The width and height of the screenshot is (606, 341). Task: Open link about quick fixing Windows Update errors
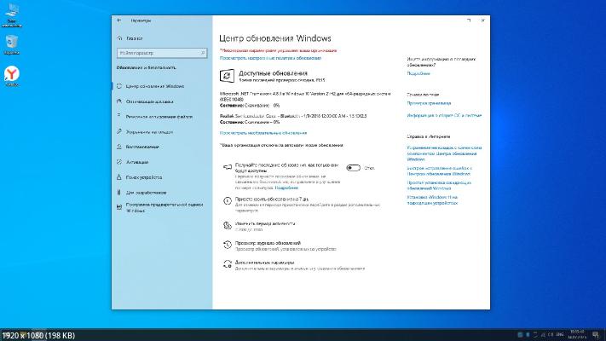(440, 170)
